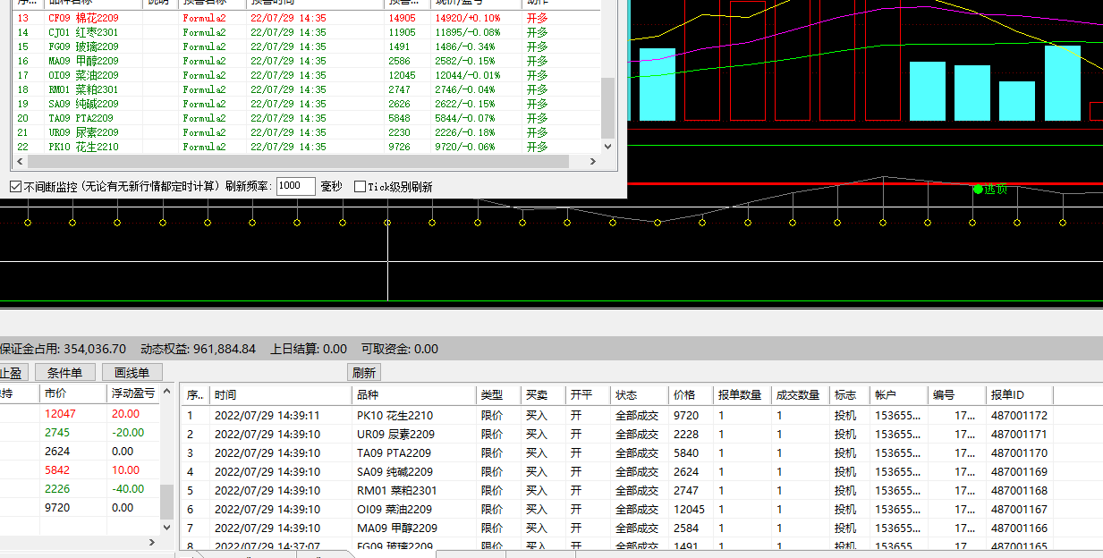
Task: Click the 5842 market price in positions list
Action: point(56,470)
